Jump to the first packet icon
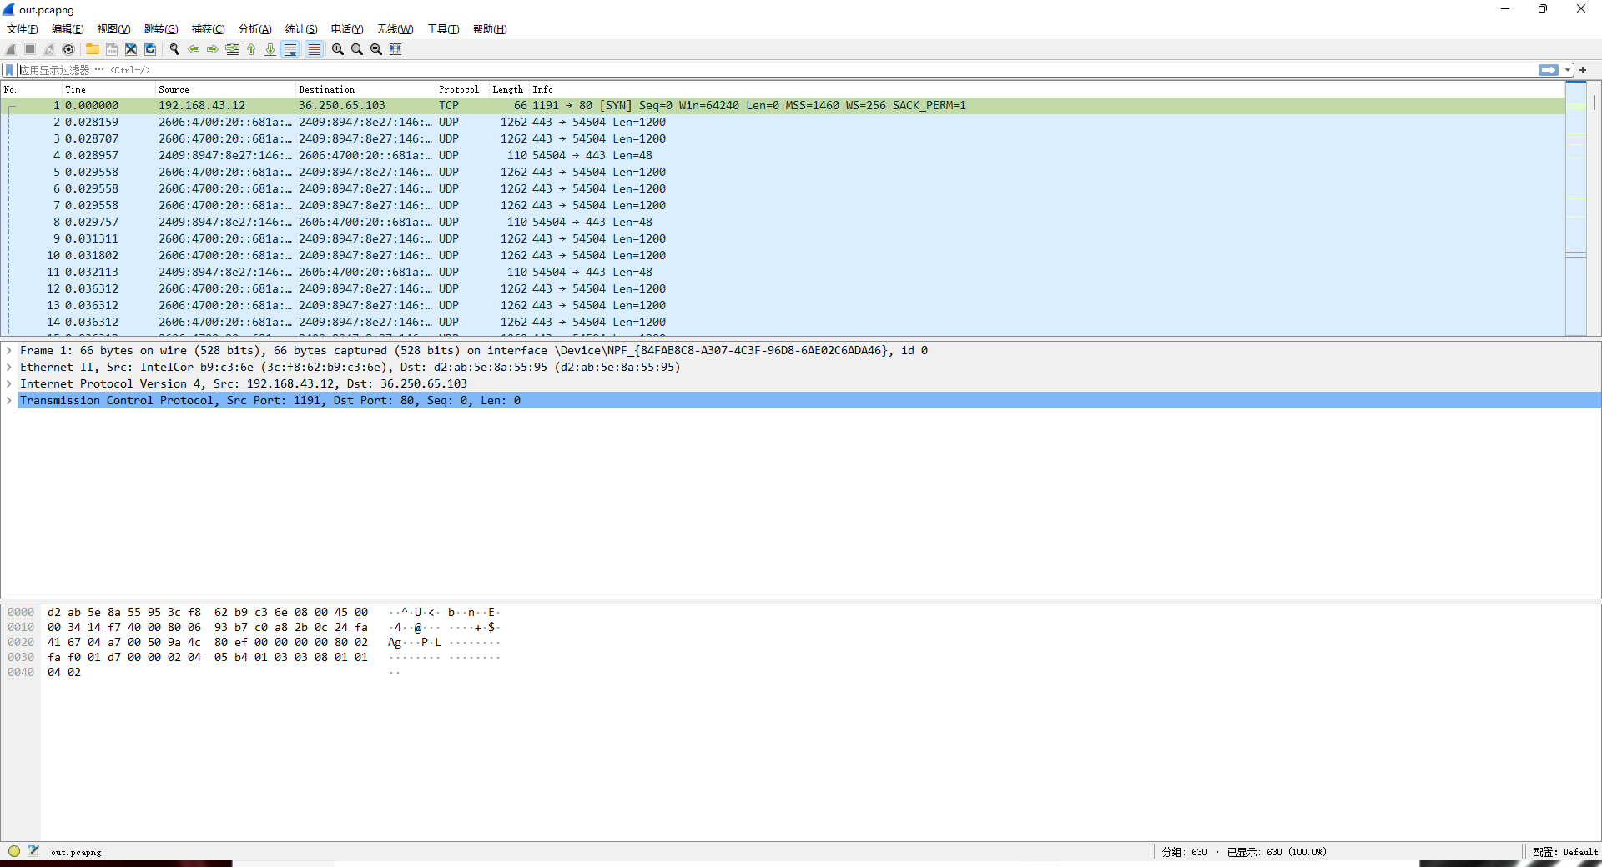 point(251,49)
